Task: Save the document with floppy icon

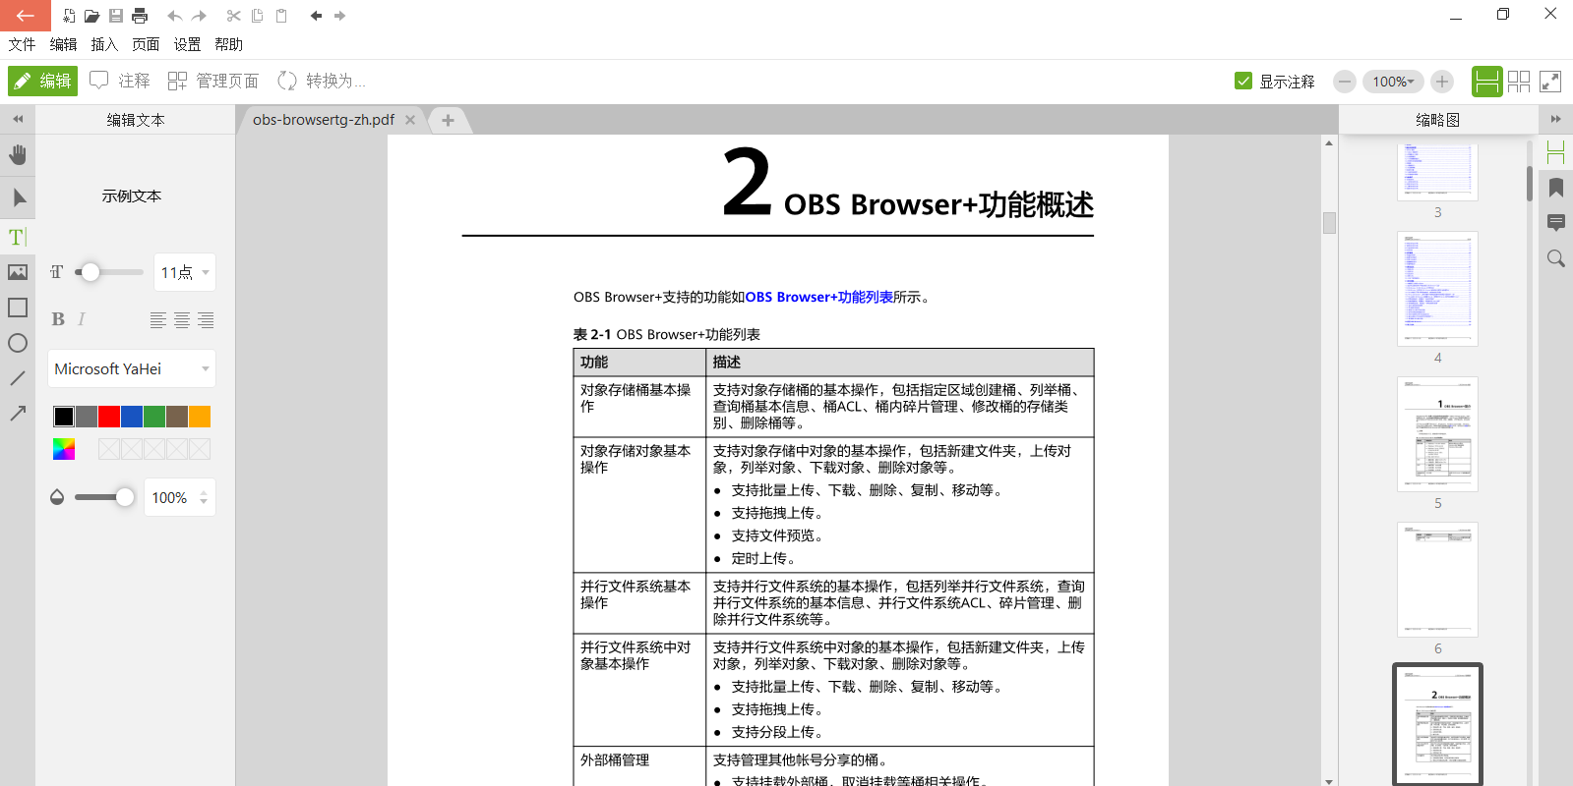Action: (x=116, y=16)
